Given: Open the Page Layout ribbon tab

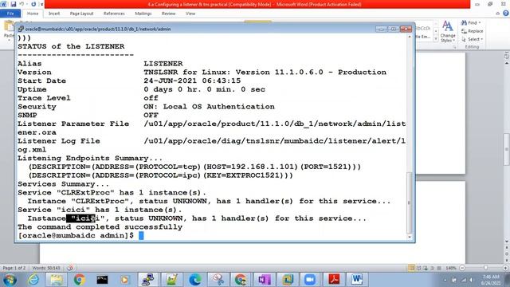Looking at the screenshot, I should tap(81, 14).
